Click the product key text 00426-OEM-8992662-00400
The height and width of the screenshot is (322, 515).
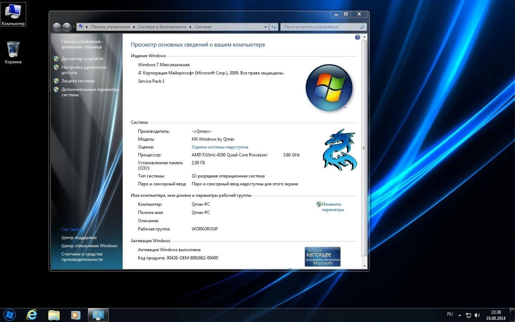click(x=192, y=258)
